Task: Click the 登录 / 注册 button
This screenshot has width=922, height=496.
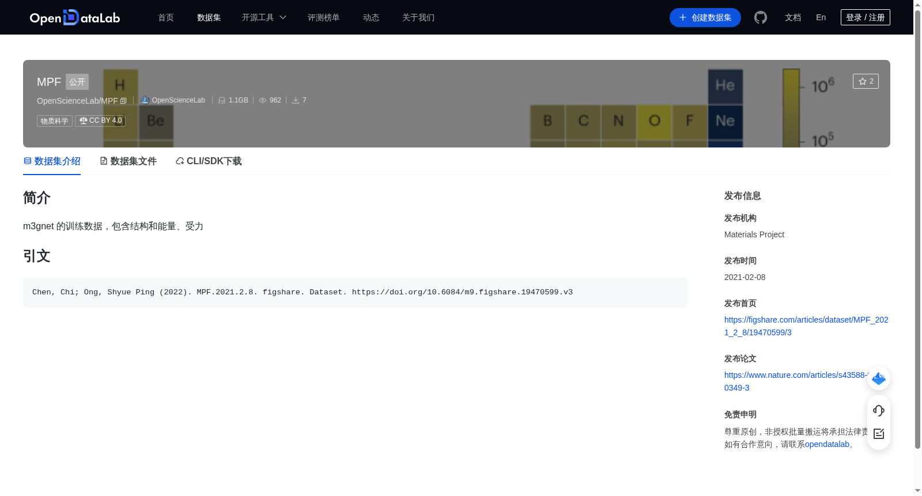Action: click(866, 18)
